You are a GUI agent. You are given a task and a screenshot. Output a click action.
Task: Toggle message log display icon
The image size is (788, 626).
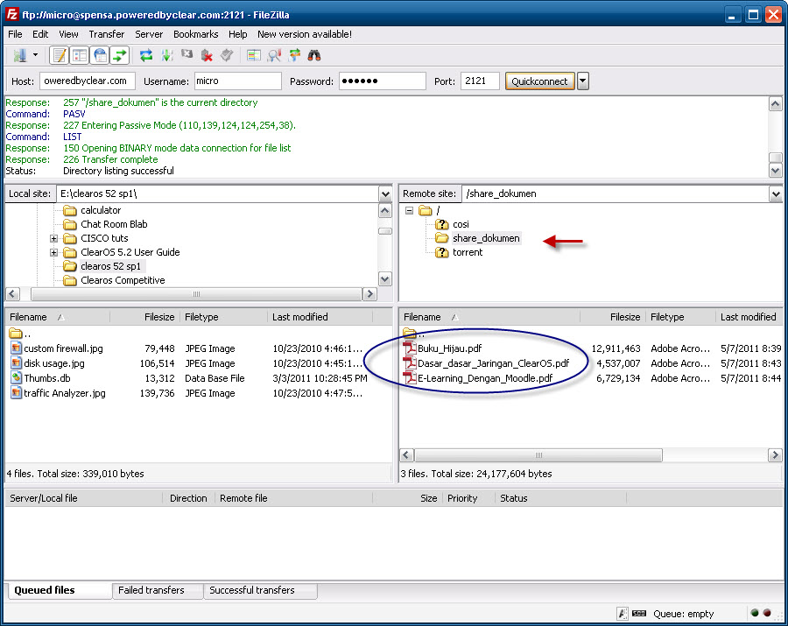pos(60,55)
